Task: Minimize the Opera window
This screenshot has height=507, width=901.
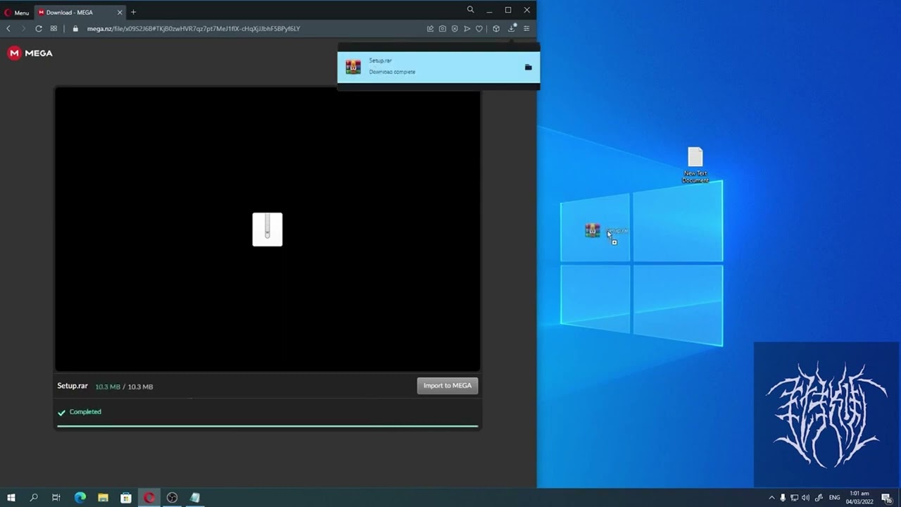Action: pyautogui.click(x=489, y=10)
